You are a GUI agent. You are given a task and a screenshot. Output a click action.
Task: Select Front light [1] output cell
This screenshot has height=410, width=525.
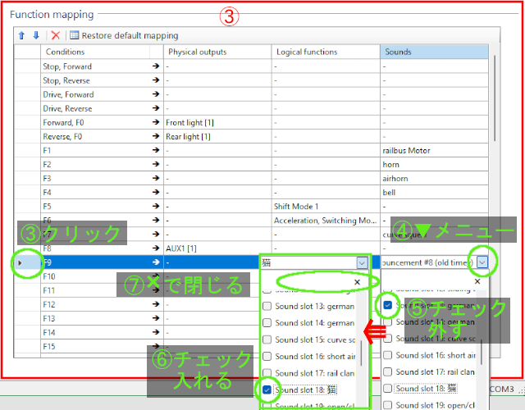coord(217,123)
